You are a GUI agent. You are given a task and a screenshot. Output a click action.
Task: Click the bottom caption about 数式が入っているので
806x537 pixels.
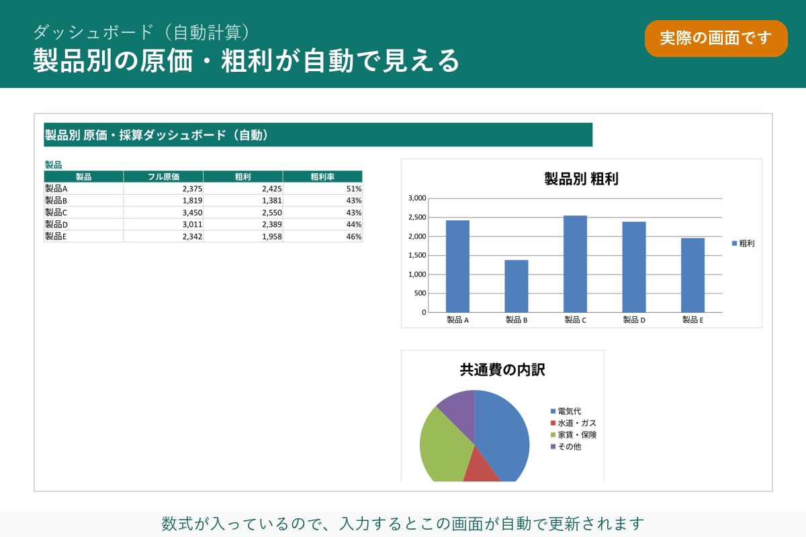coord(403,524)
